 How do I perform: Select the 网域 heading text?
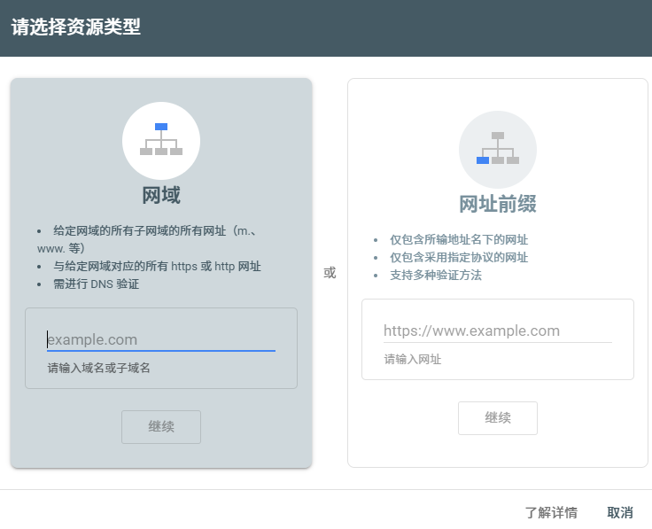161,195
